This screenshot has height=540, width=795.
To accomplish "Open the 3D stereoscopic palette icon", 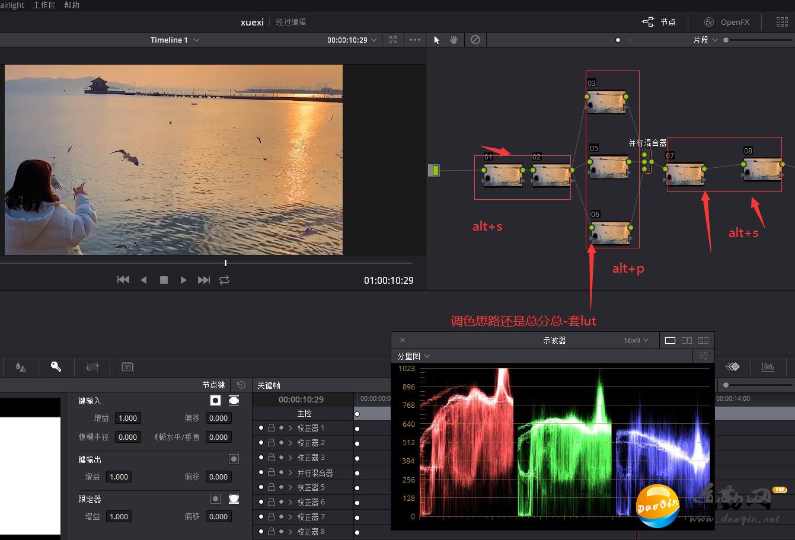I will [x=127, y=367].
